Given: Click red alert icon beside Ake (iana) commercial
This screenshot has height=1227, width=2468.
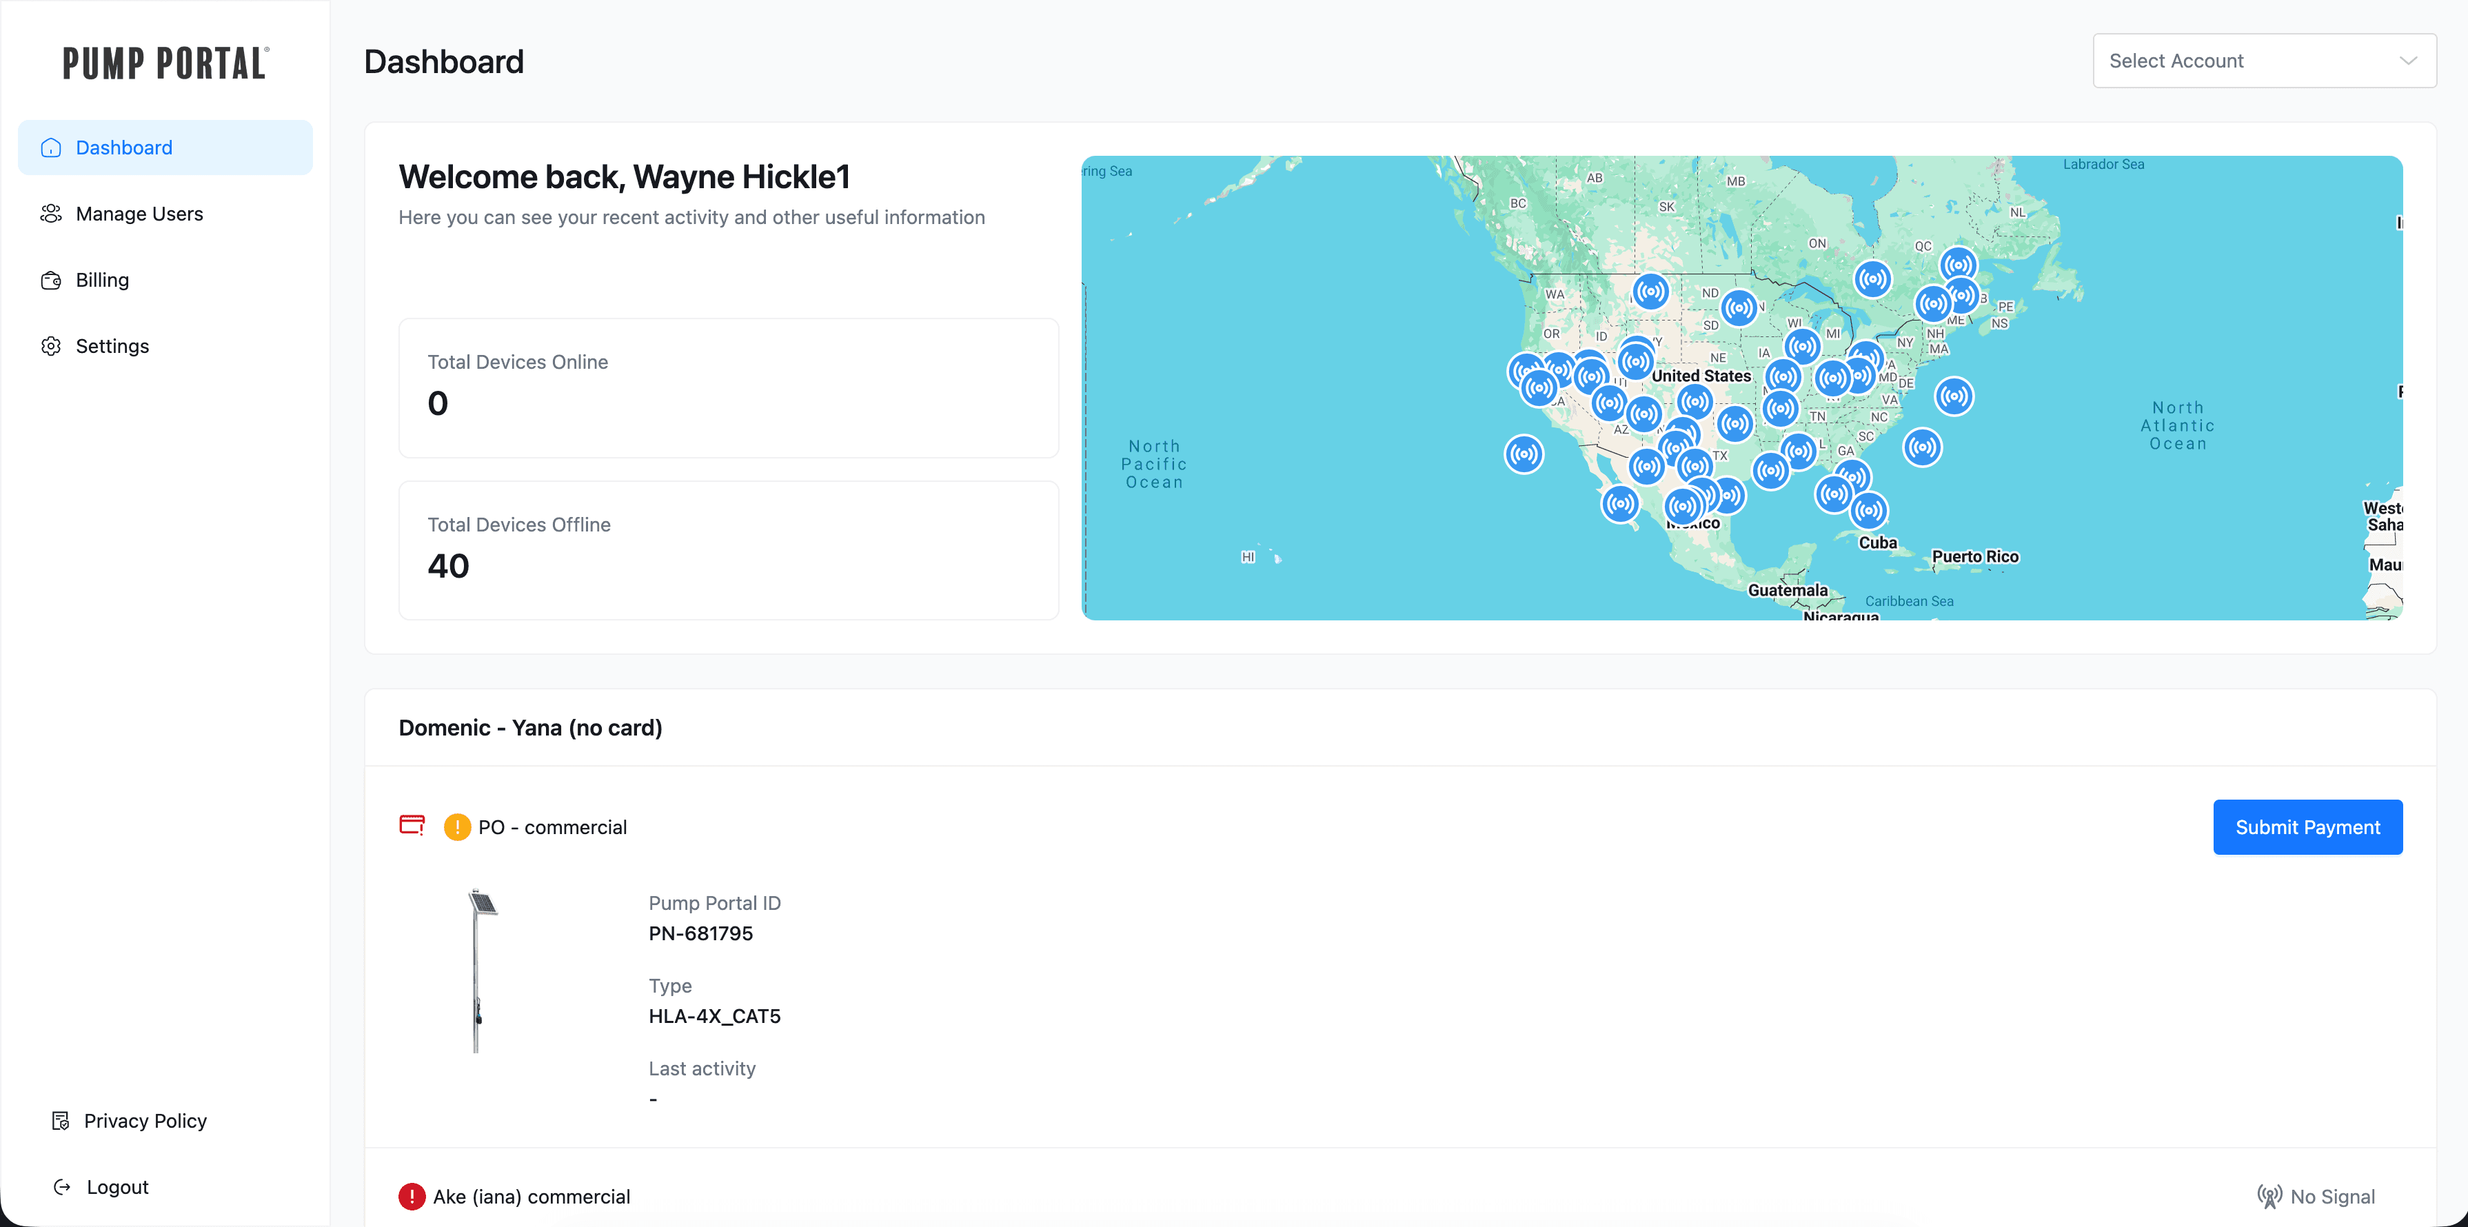Looking at the screenshot, I should [x=412, y=1197].
